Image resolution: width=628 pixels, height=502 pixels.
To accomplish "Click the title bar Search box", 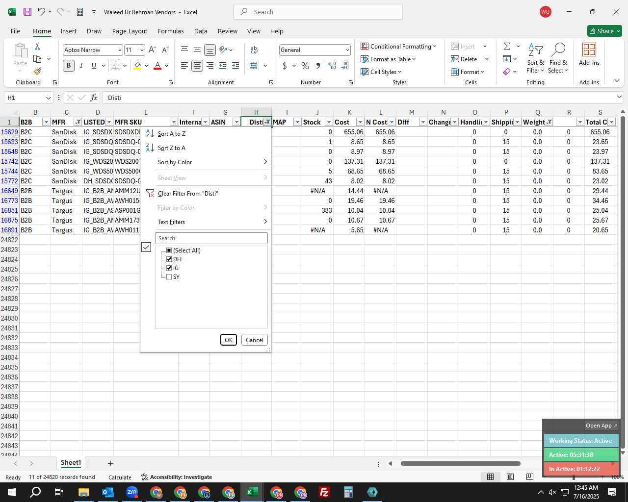I will (318, 12).
